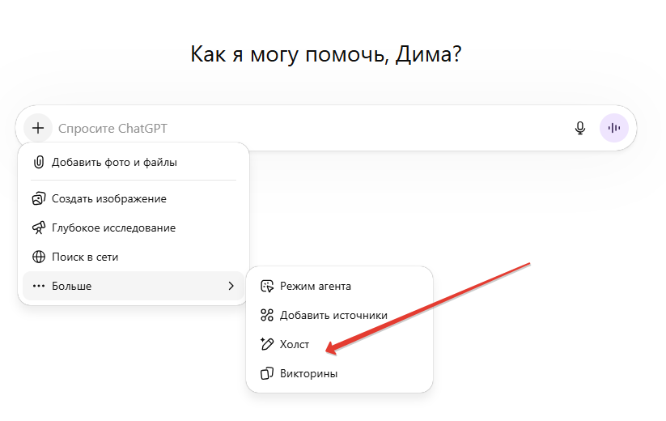The width and height of the screenshot is (666, 421).
Task: Open the Больше menu entry
Action: click(x=134, y=286)
